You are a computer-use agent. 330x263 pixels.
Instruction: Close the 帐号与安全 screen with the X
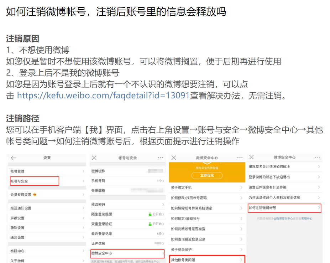pos(94,158)
